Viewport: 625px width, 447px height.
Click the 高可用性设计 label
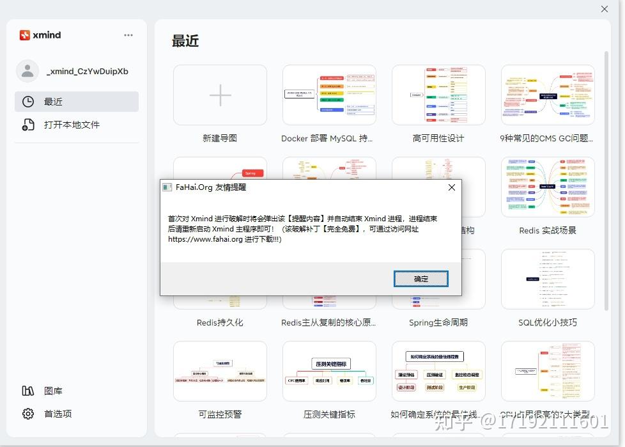point(438,138)
